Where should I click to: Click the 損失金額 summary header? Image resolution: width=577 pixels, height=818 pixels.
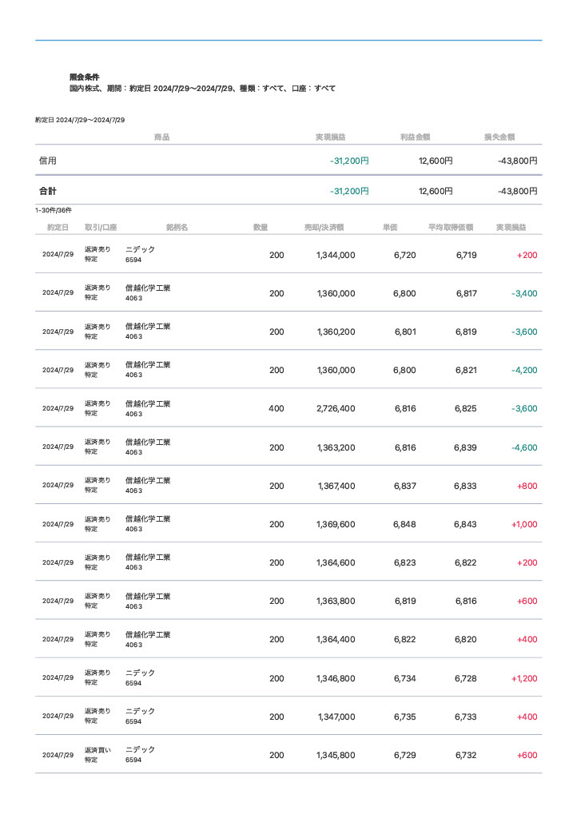click(x=499, y=137)
